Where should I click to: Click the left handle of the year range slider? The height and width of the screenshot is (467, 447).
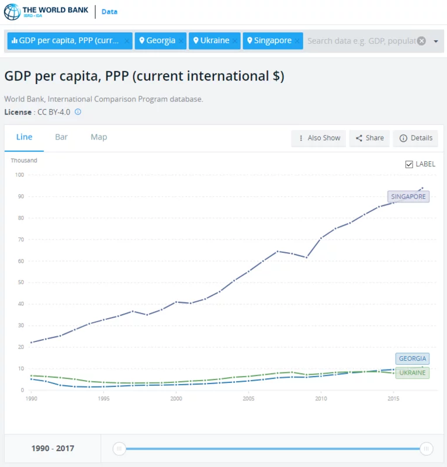coord(119,448)
